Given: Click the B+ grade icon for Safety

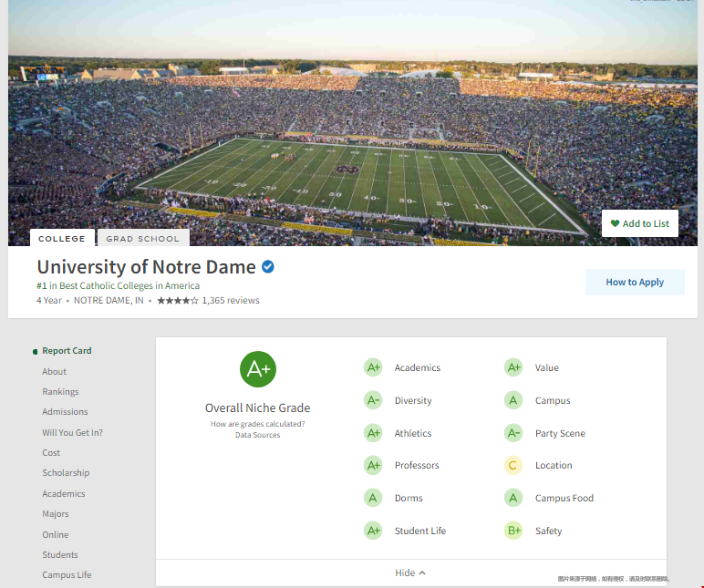Looking at the screenshot, I should tap(513, 531).
